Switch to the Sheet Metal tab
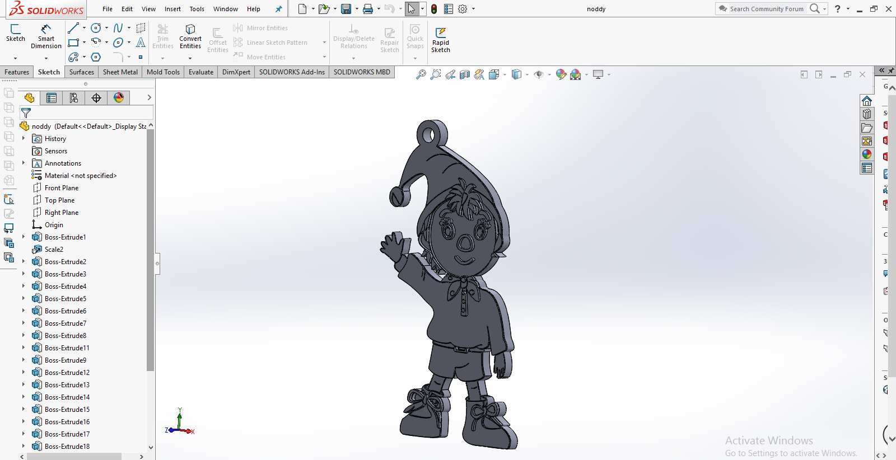 120,72
